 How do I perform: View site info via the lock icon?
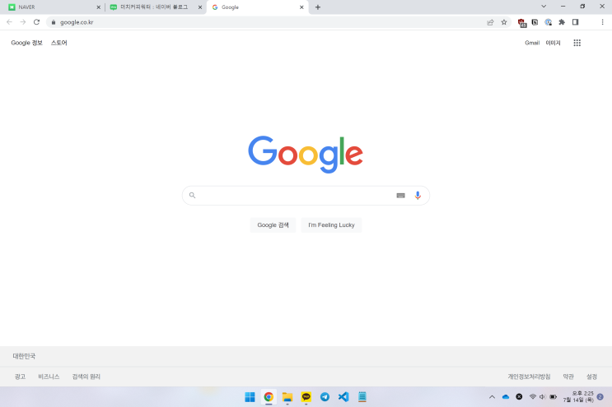pos(54,22)
